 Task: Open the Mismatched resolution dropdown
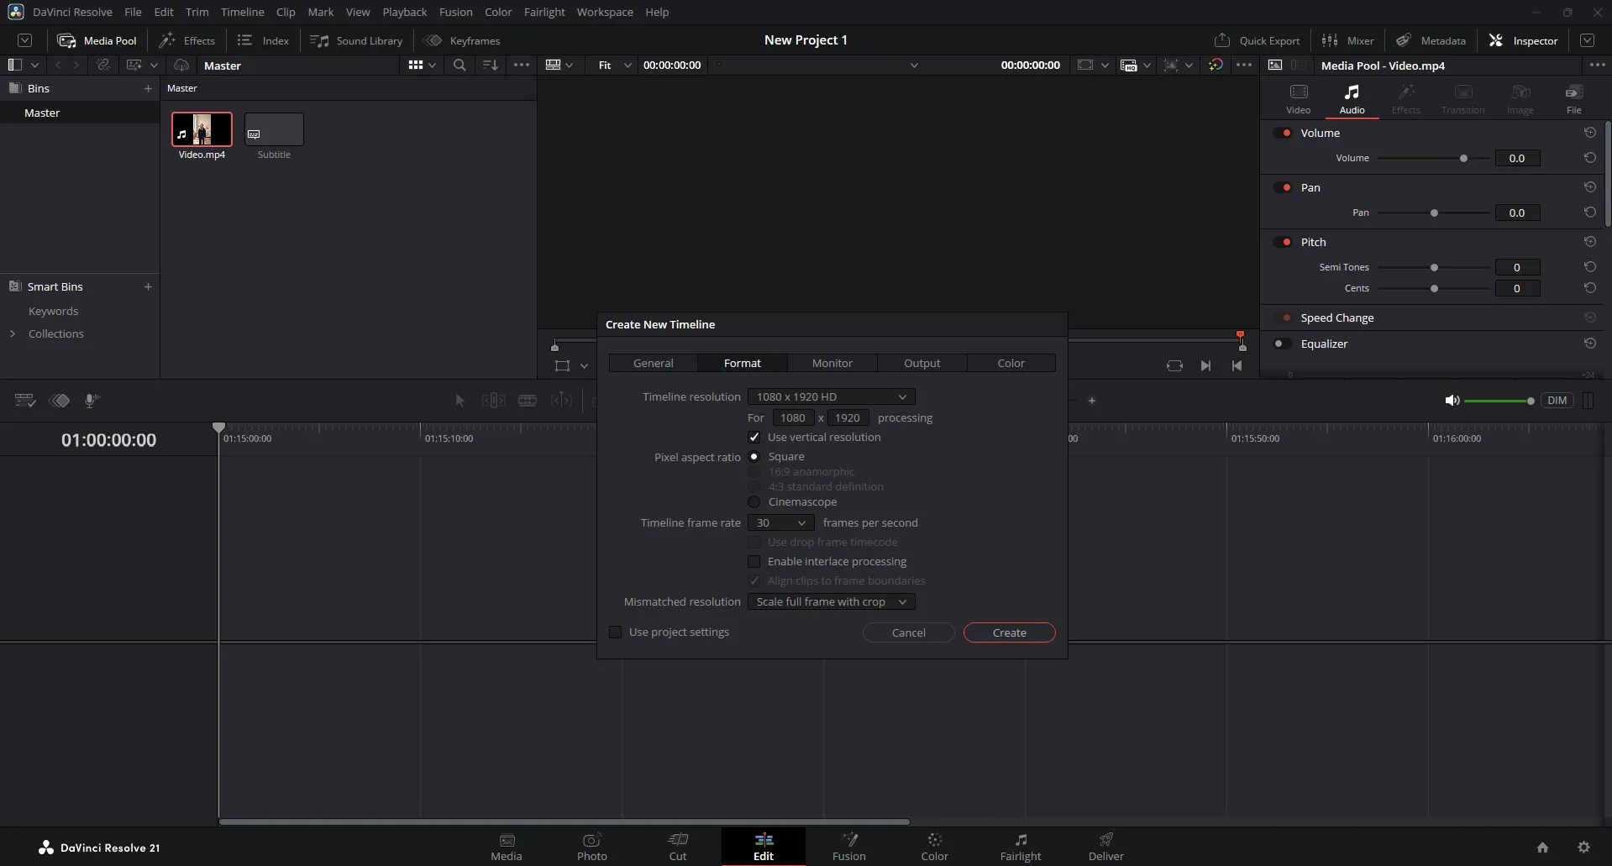(831, 601)
